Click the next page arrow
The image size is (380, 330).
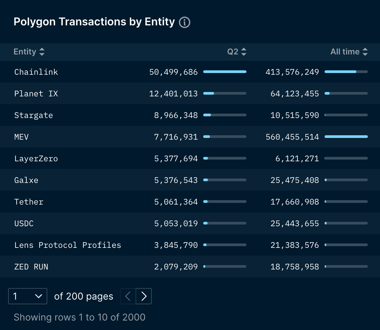tap(143, 296)
